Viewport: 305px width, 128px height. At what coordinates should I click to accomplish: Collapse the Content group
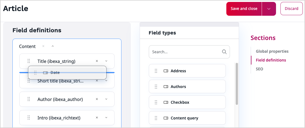53,46
